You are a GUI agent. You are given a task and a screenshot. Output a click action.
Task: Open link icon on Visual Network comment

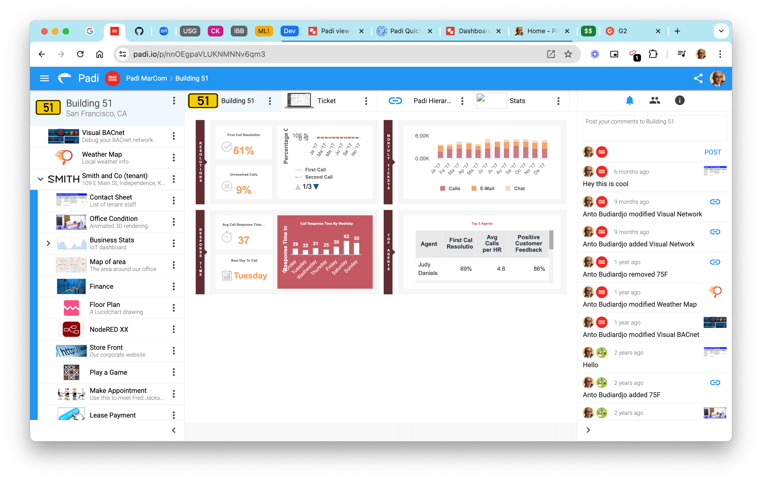click(715, 202)
